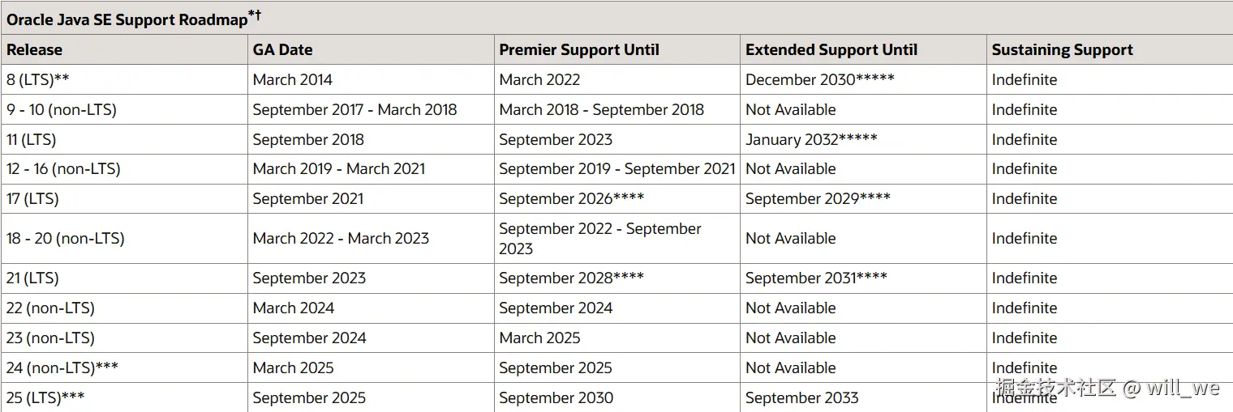The height and width of the screenshot is (412, 1233).
Task: Click the Oracle Java SE Support Roadmap title
Action: [x=127, y=19]
